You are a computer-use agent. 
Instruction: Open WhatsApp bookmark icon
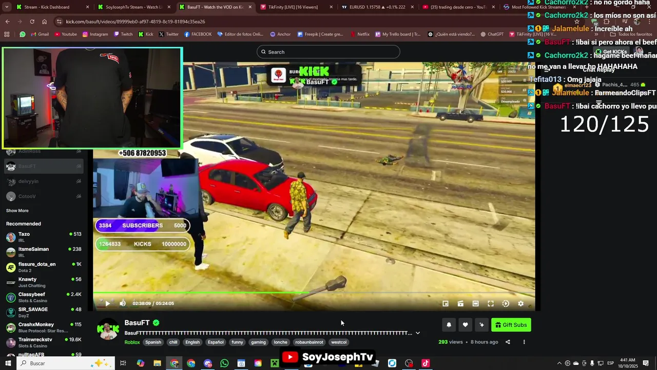(x=23, y=34)
